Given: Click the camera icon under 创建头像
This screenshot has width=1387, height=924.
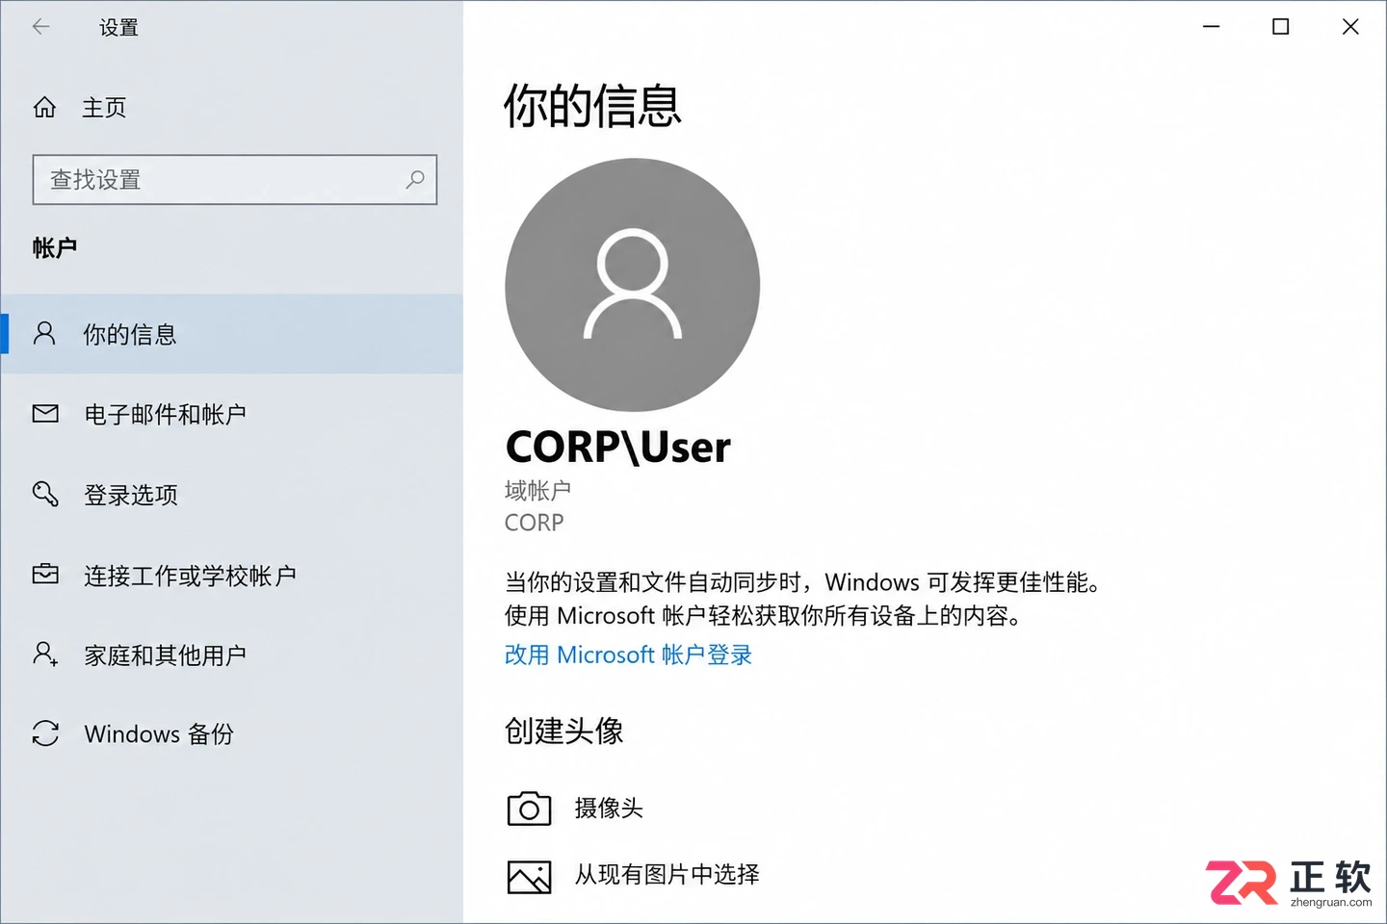Looking at the screenshot, I should click(529, 808).
